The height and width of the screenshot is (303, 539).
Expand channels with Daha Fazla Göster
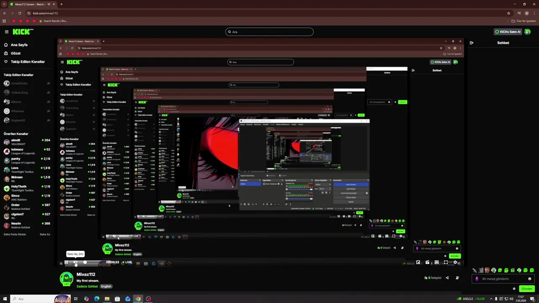(x=15, y=234)
